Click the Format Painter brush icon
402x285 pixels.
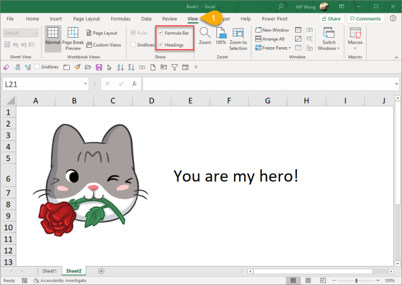pos(77,67)
